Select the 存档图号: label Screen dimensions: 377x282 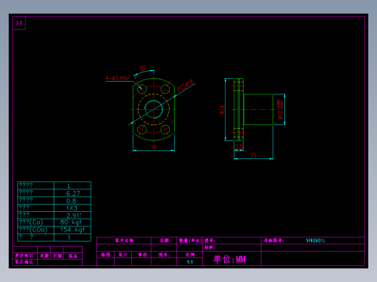[x=273, y=241]
